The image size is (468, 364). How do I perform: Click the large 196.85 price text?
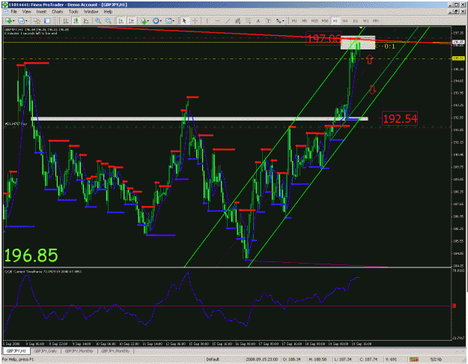(x=31, y=255)
